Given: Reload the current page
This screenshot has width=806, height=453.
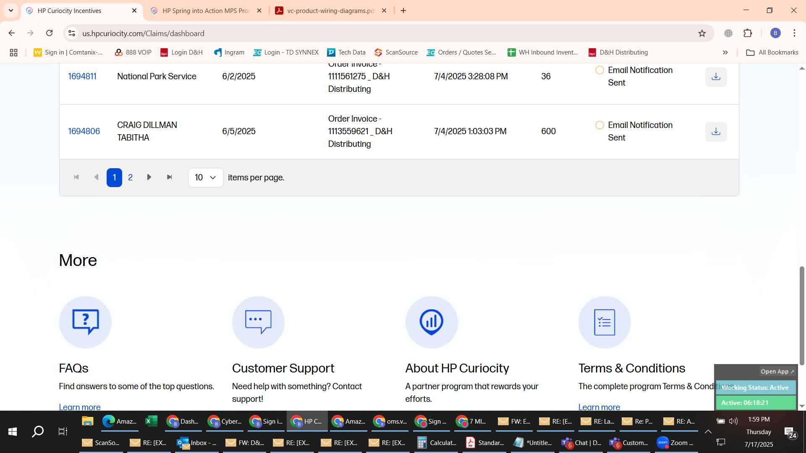Looking at the screenshot, I should coord(50,33).
